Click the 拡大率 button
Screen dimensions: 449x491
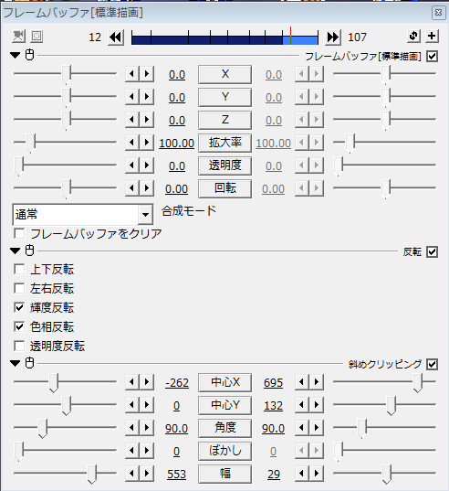(225, 143)
